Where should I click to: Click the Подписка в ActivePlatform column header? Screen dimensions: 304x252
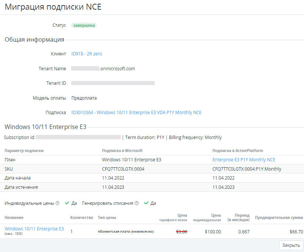[x=238, y=151]
